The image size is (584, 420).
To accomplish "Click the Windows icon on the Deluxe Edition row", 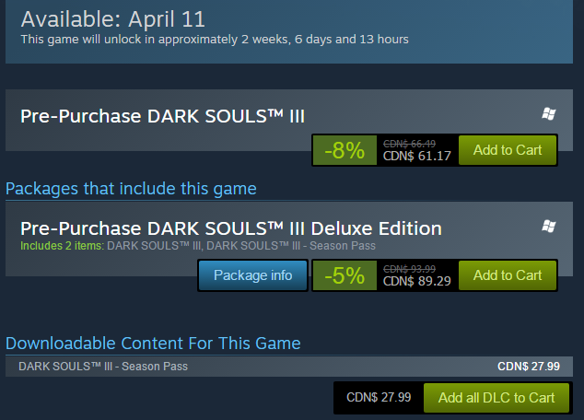I will tap(549, 226).
